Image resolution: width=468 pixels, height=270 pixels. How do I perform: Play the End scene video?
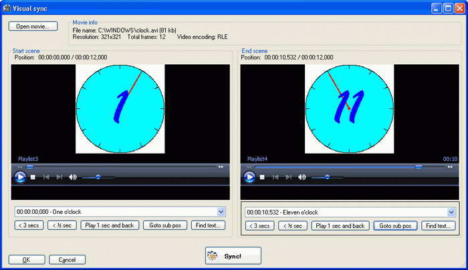point(249,177)
